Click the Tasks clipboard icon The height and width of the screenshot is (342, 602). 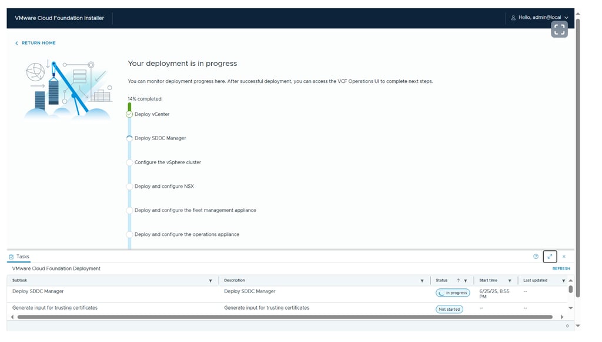11,257
